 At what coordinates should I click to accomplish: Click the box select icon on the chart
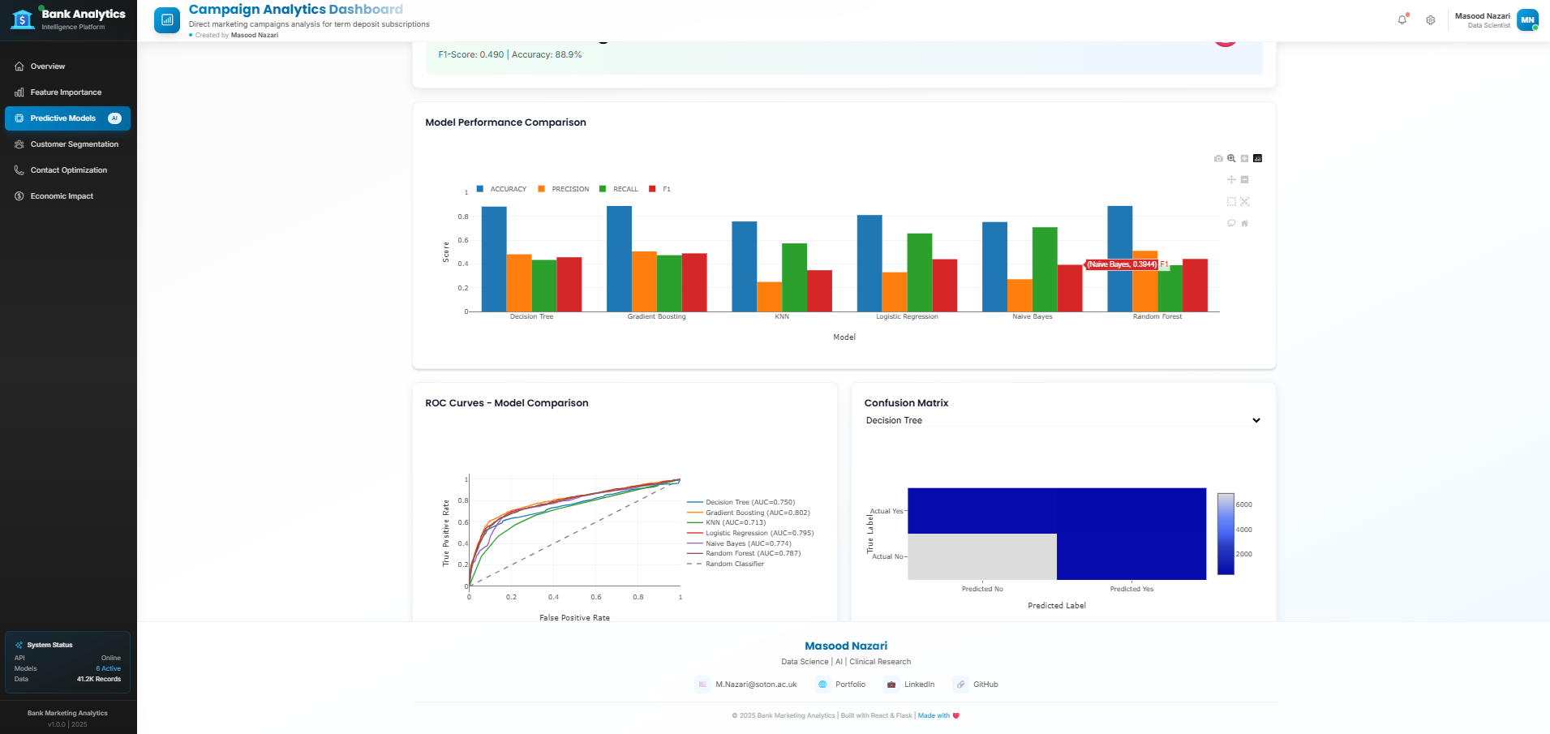(x=1230, y=201)
